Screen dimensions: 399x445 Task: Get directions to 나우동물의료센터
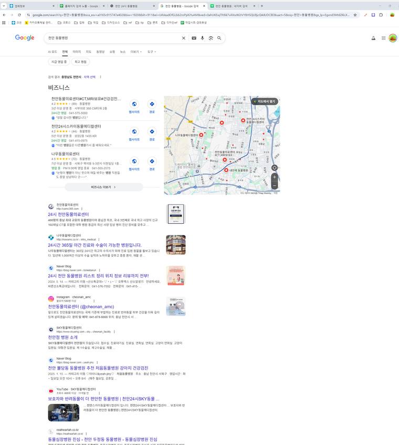tap(152, 164)
